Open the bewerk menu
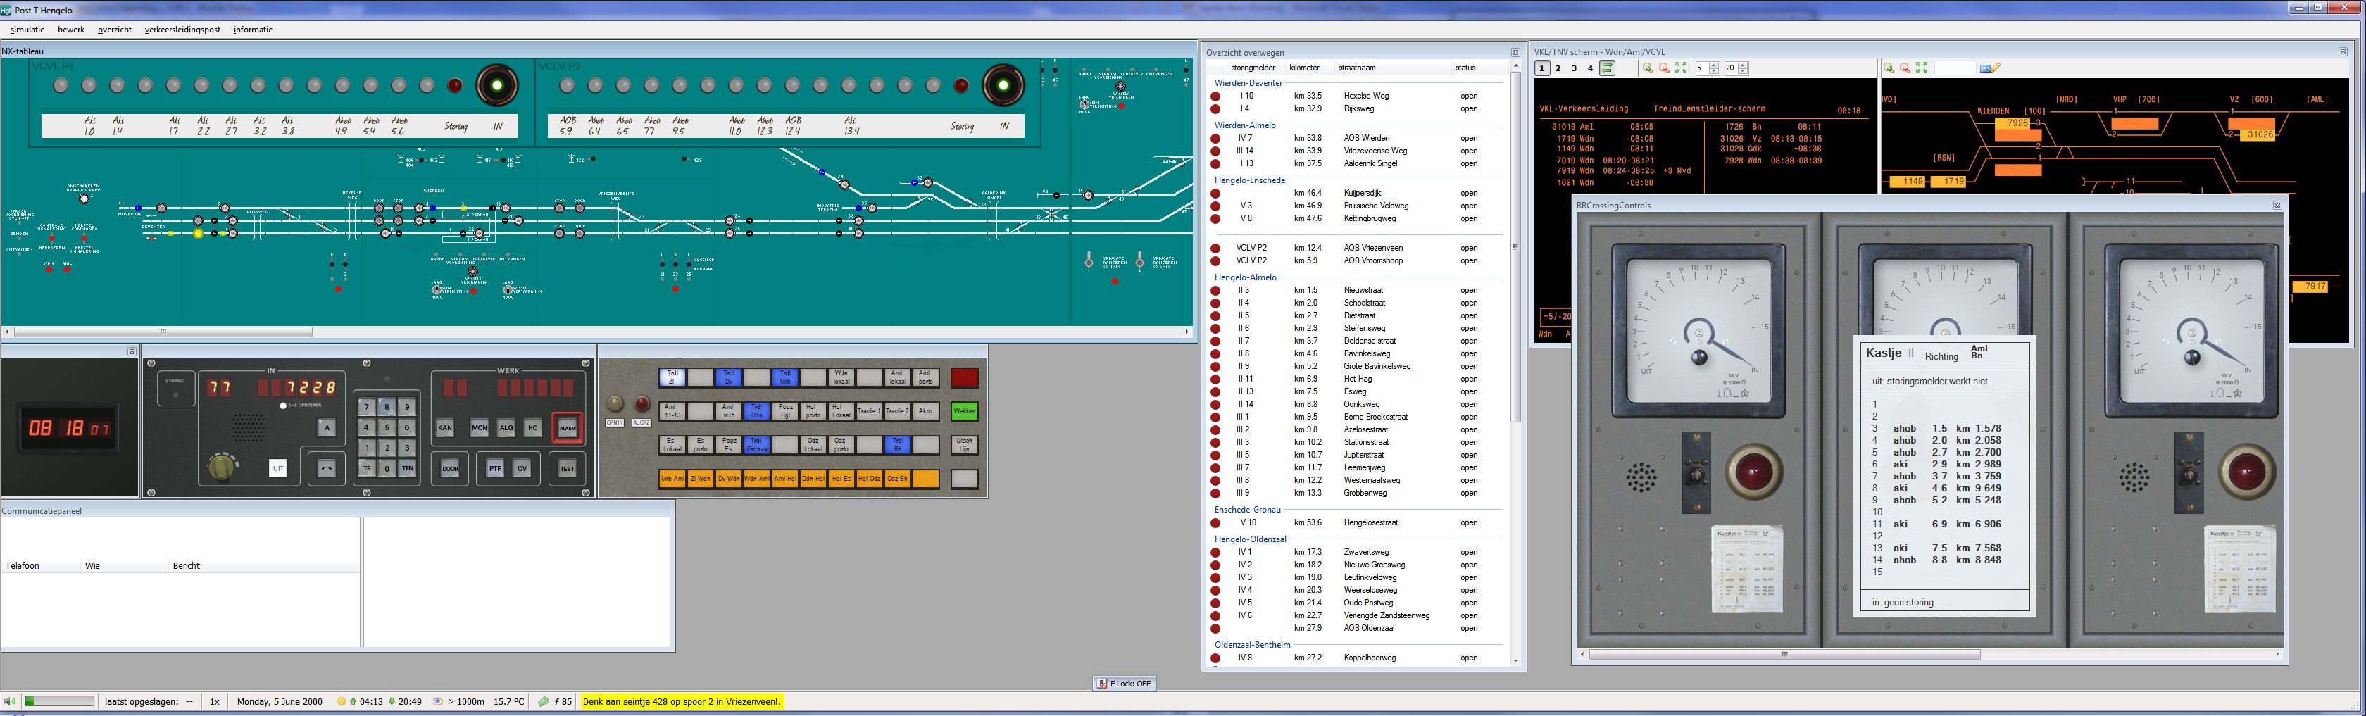This screenshot has height=716, width=2366. point(70,30)
